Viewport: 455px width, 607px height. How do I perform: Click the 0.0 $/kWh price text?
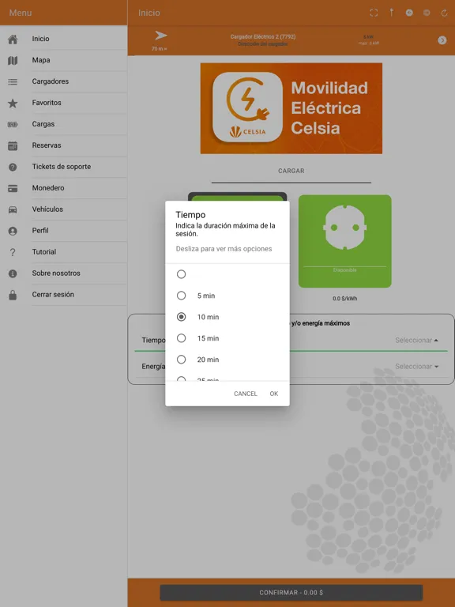344,299
